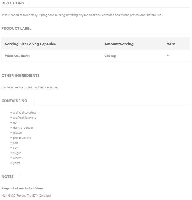Select the White Oak (bark) row
Screen dimensions: 192x200
coord(17,56)
